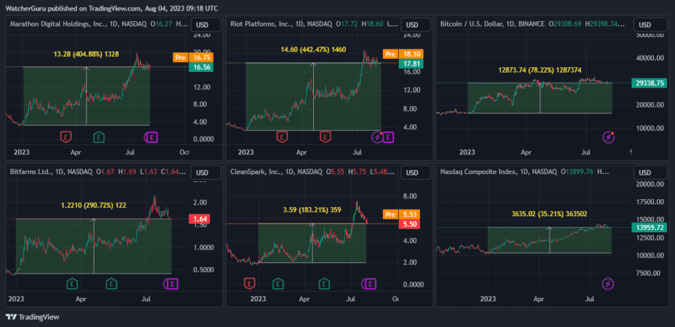Click the purple earnings marker on Bitfarms chart
The height and width of the screenshot is (327, 675).
[171, 283]
